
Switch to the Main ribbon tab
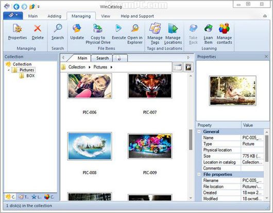click(33, 16)
